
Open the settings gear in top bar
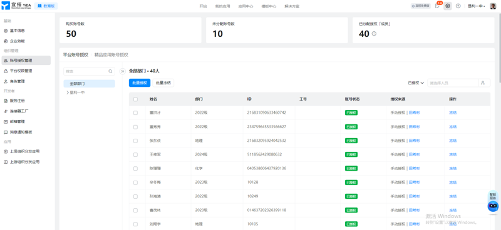pos(448,6)
